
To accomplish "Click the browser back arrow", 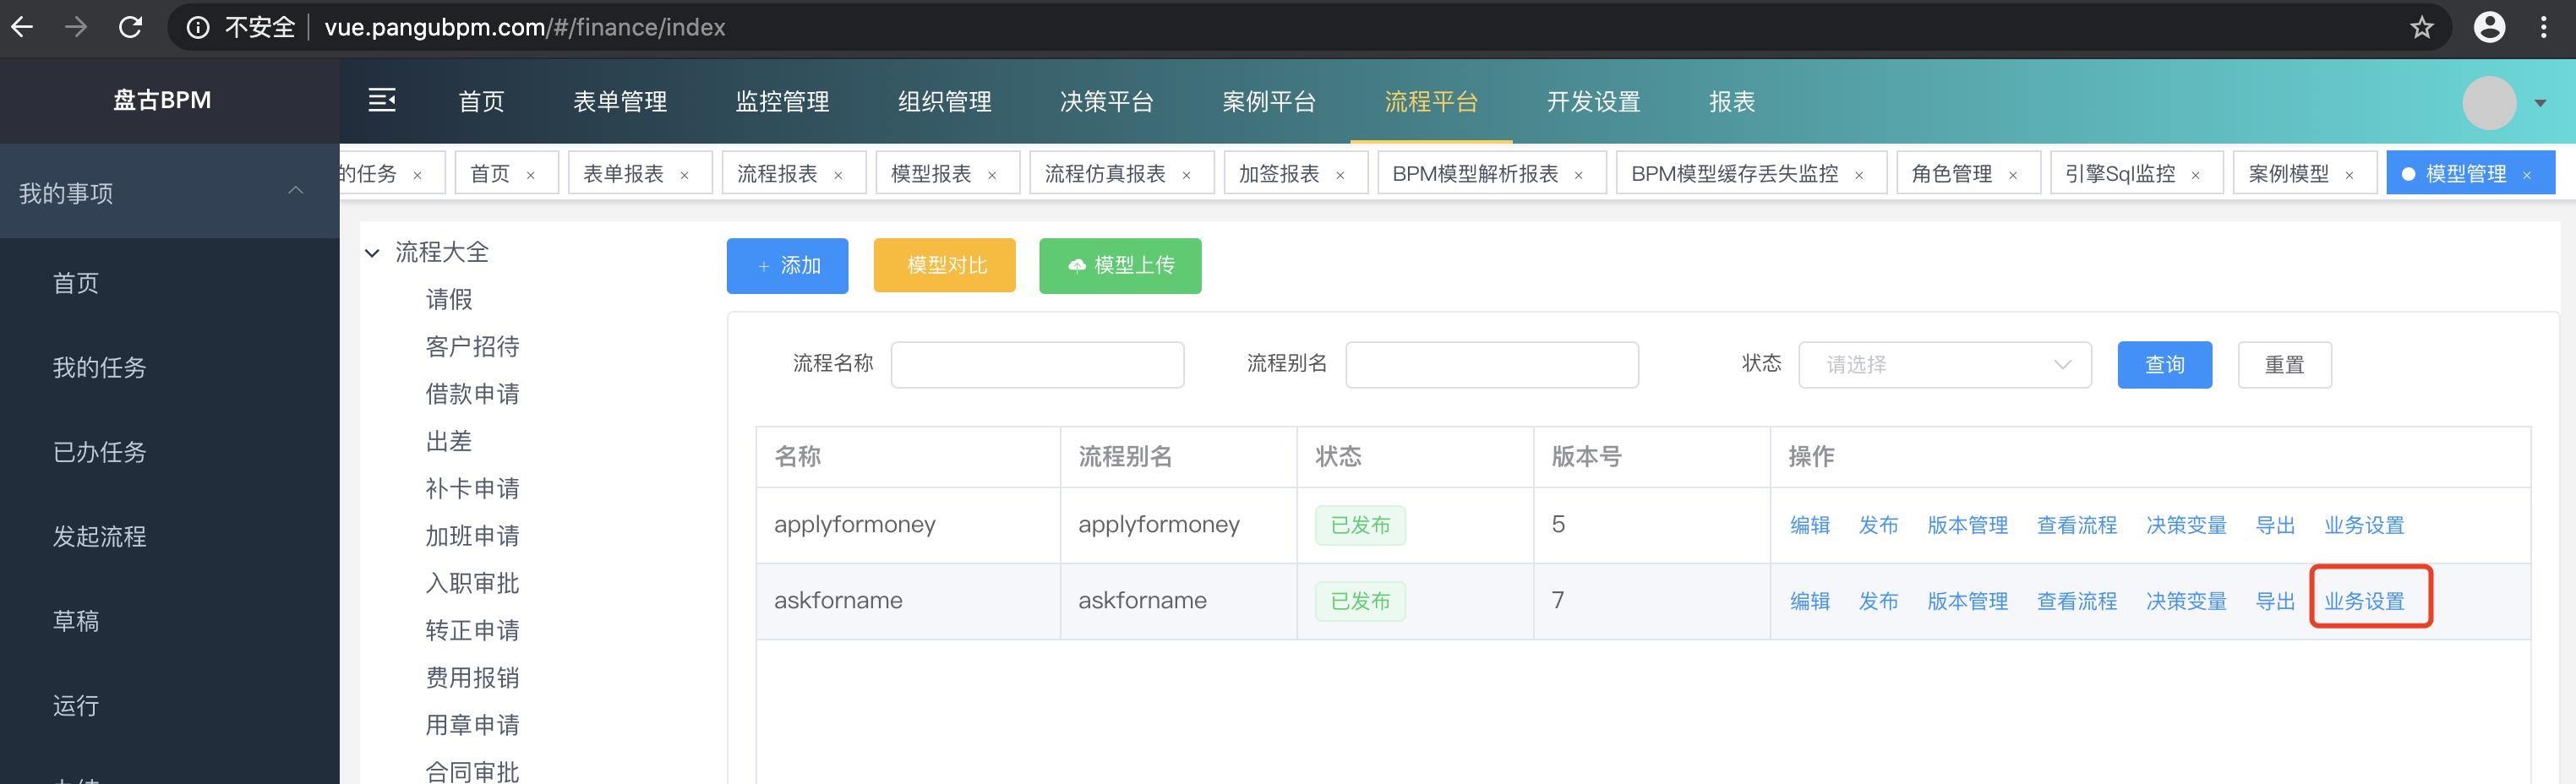I will point(22,27).
